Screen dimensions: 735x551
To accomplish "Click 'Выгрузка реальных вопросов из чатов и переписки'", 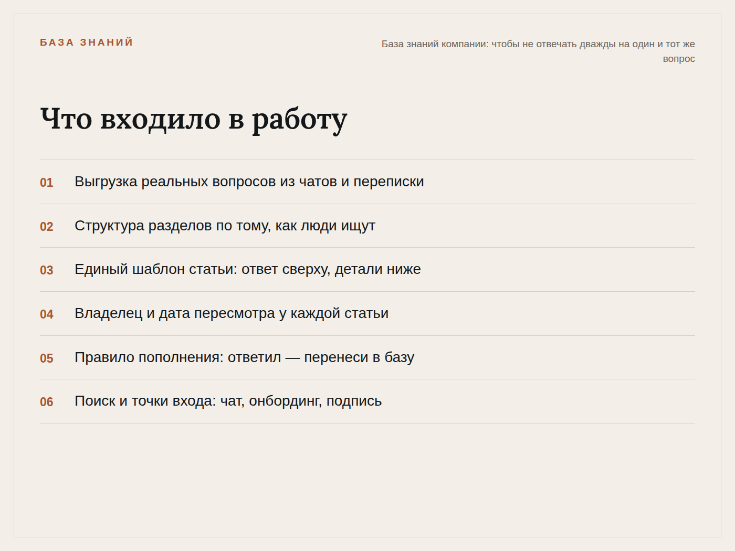I will 249,182.
